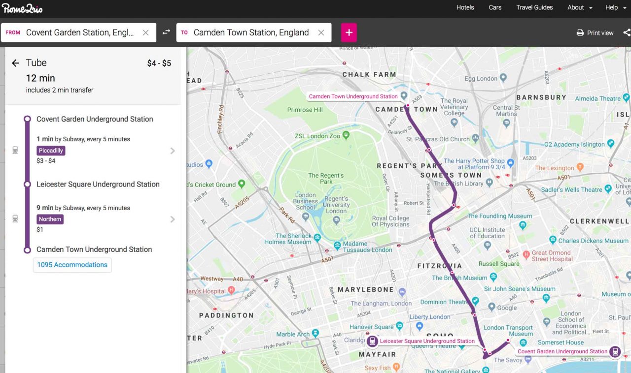
Task: Select the Northern line badge
Action: 50,219
